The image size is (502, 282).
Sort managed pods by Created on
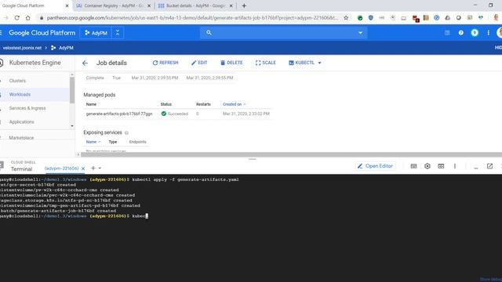point(234,104)
